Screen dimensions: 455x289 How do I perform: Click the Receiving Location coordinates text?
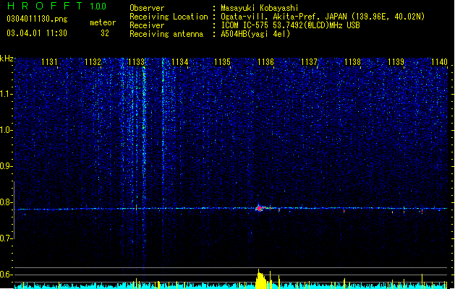click(x=323, y=17)
